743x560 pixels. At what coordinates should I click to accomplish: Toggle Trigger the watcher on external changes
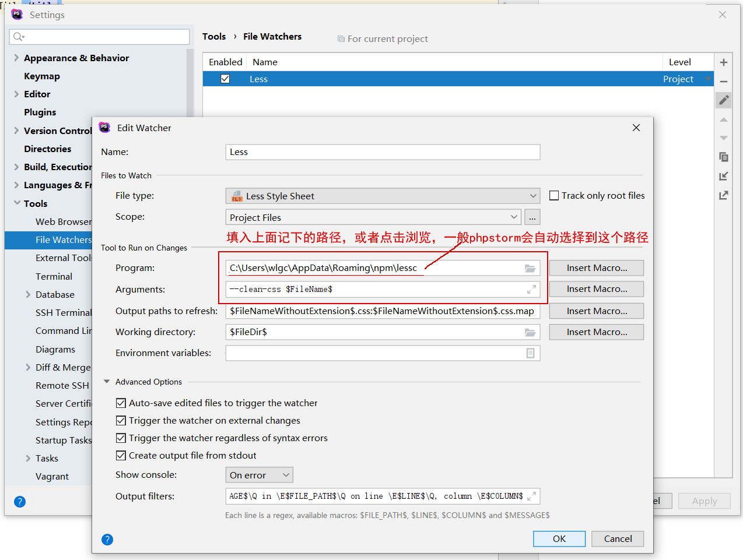tap(121, 420)
